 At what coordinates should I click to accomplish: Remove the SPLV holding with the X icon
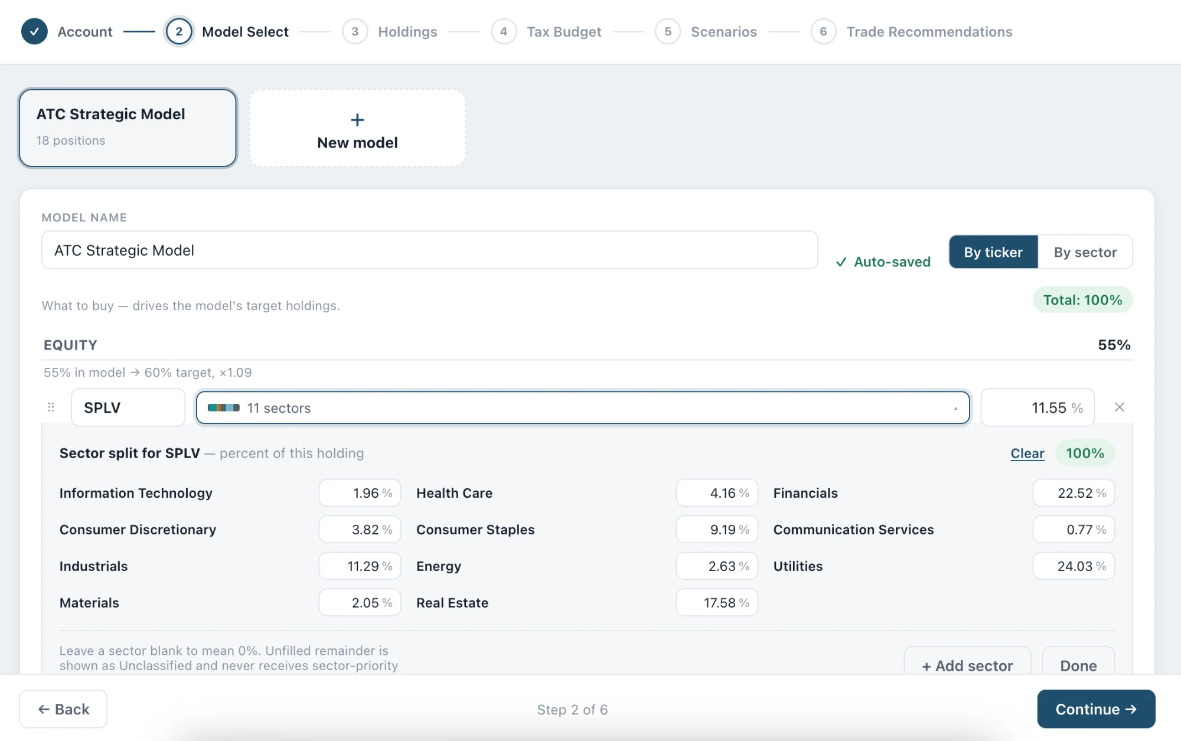pos(1119,407)
